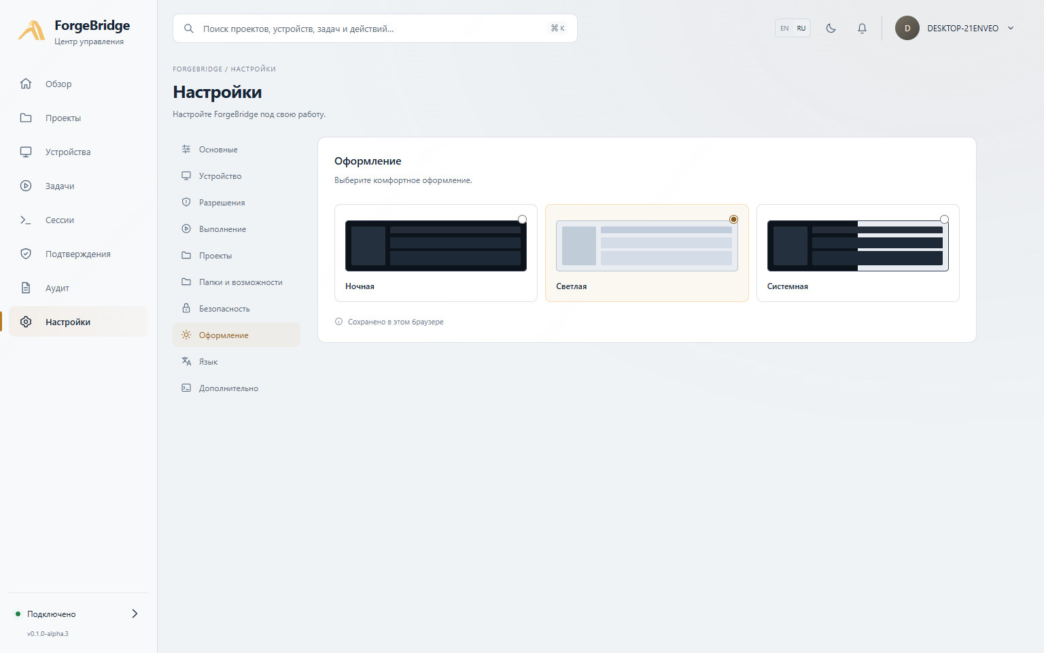Focus the Поиск проектов search field

point(375,29)
